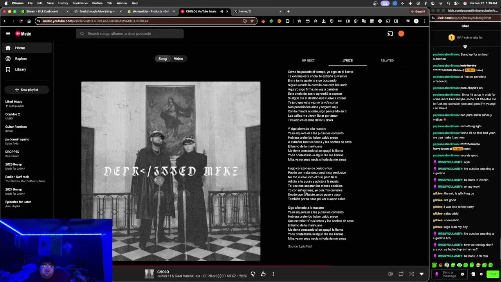Open the UP NEXT tab
Image resolution: width=501 pixels, height=282 pixels.
point(308,60)
